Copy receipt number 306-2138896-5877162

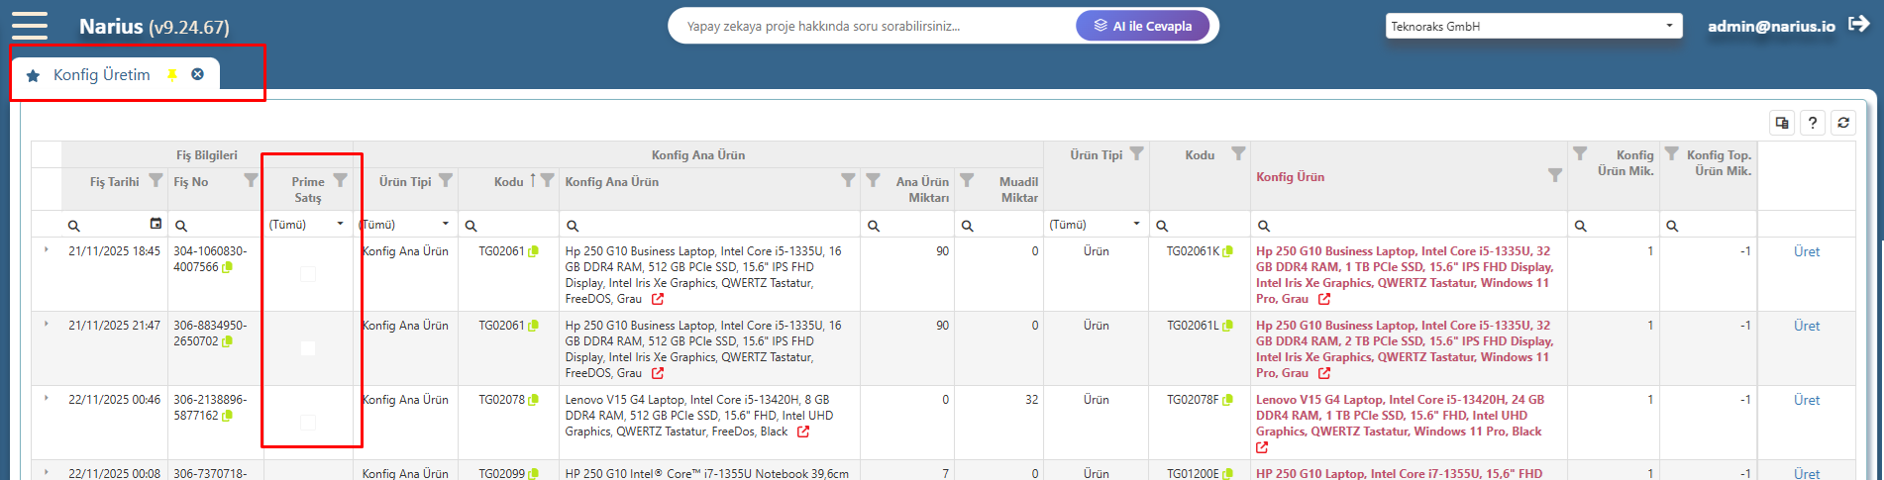point(228,416)
